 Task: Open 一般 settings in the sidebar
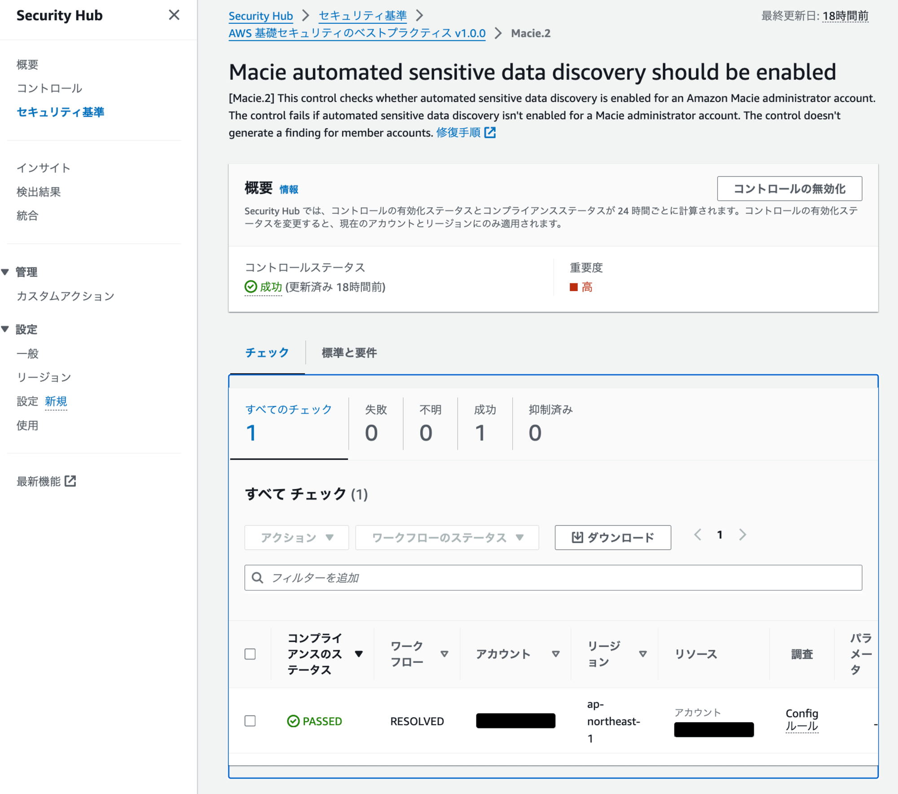27,353
